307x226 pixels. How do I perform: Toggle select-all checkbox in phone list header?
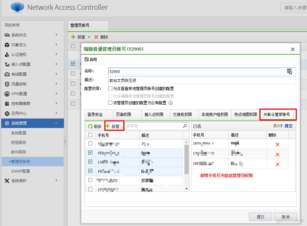tap(90, 135)
